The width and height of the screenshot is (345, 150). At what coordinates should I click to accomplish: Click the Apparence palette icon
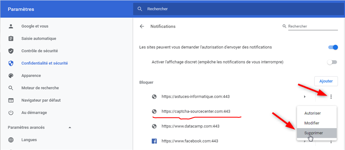[x=11, y=76]
